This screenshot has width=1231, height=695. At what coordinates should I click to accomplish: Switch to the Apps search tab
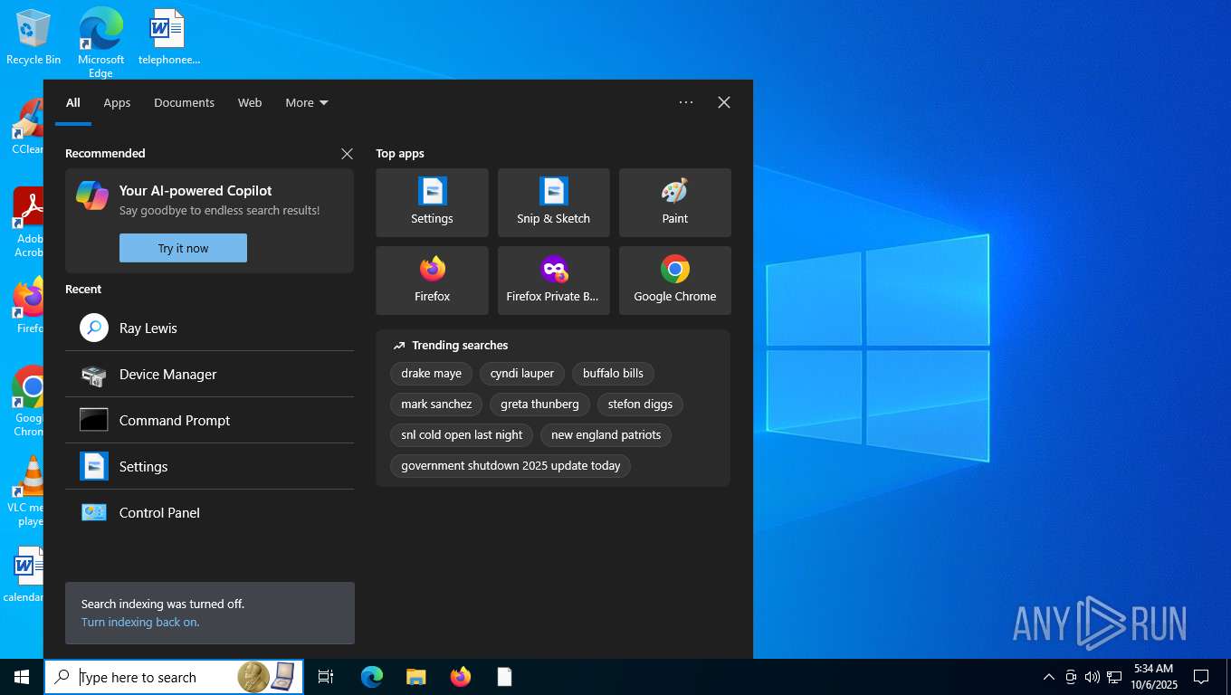[117, 102]
